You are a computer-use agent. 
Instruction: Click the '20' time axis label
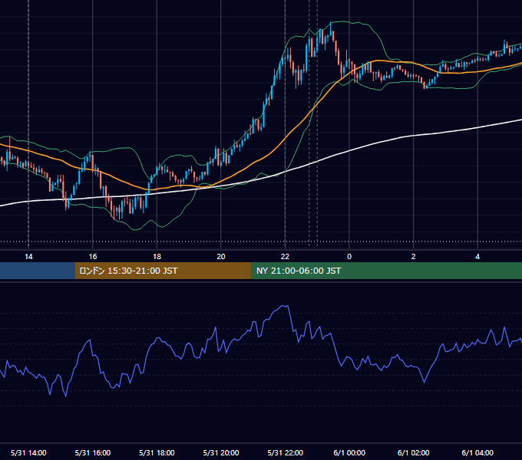[x=221, y=257]
